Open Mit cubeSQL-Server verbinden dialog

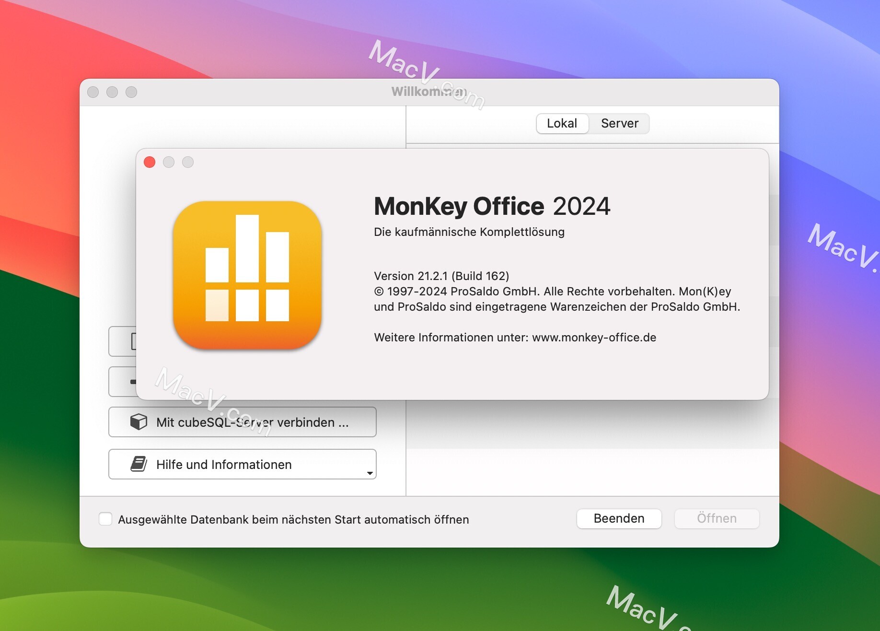click(x=242, y=422)
